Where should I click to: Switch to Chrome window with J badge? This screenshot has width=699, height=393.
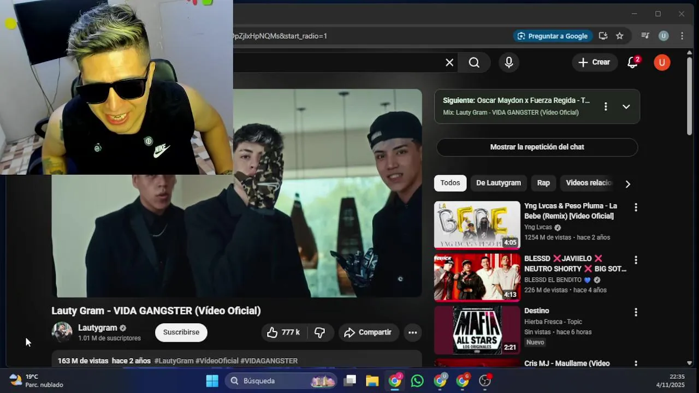395,381
